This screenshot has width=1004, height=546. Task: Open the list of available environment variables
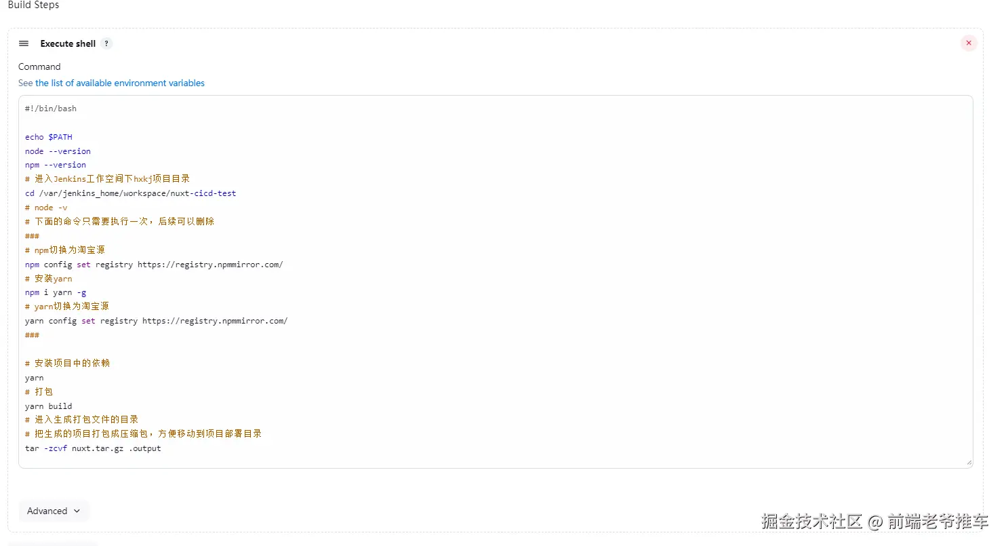[119, 83]
